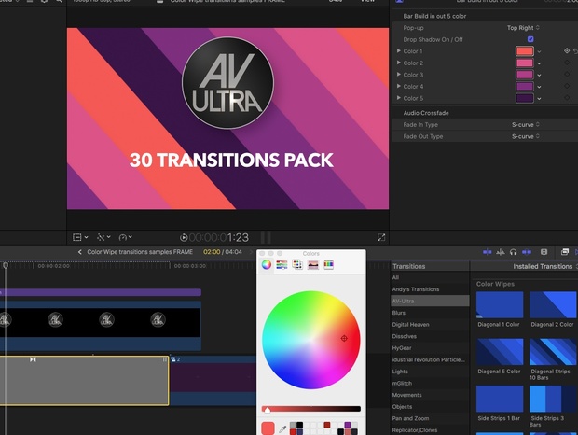Open the viewer transform tool dropdown
578x435 pixels.
(x=80, y=237)
